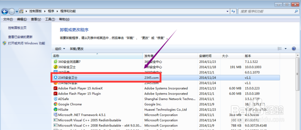Click the scrollbar up arrow of list
Screen dimensions: 301x130
(297, 55)
